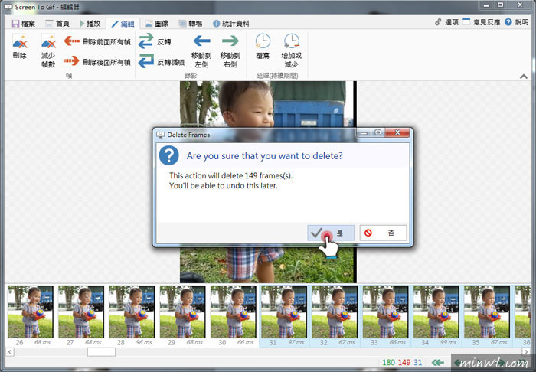This screenshot has height=372, width=536.
Task: Open 增加或減少 delay tool
Action: (x=292, y=51)
